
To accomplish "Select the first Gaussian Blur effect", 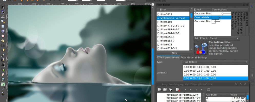I will [203, 13].
